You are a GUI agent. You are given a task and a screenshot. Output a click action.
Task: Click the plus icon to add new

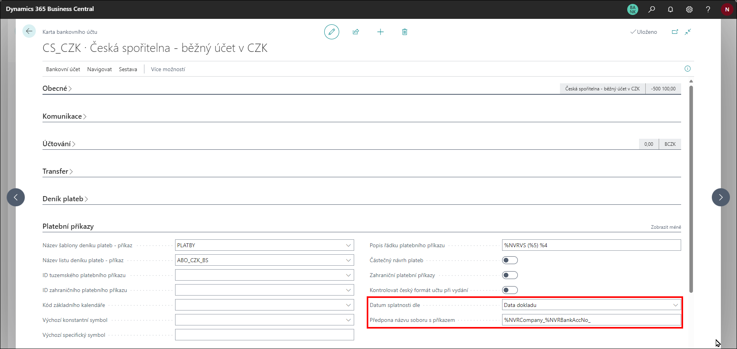381,32
